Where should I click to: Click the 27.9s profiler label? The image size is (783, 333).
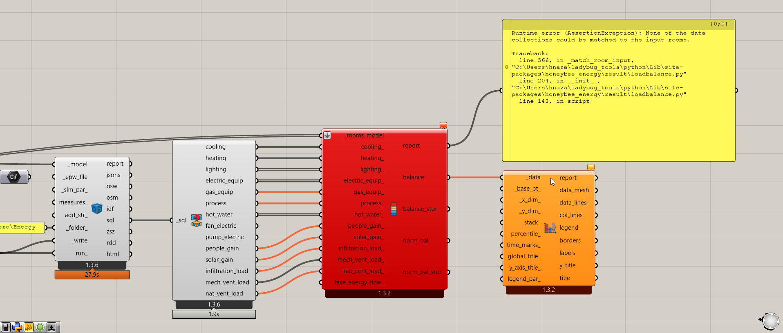click(x=92, y=275)
